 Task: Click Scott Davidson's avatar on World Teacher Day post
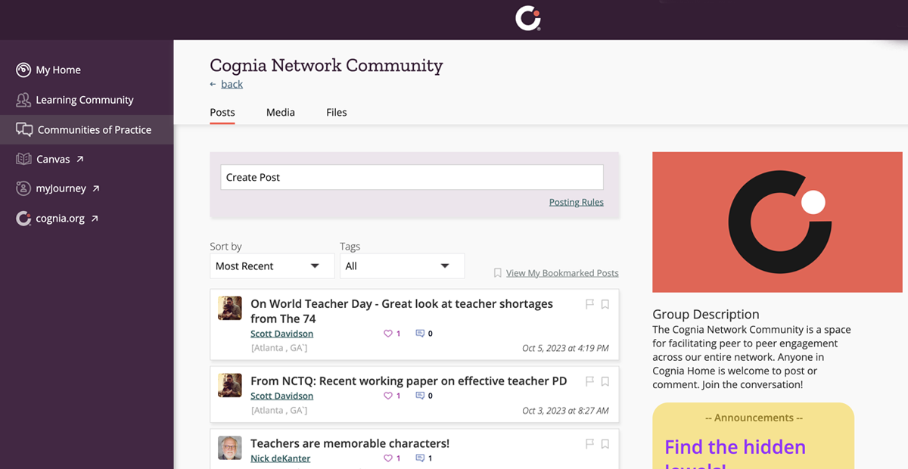(230, 309)
